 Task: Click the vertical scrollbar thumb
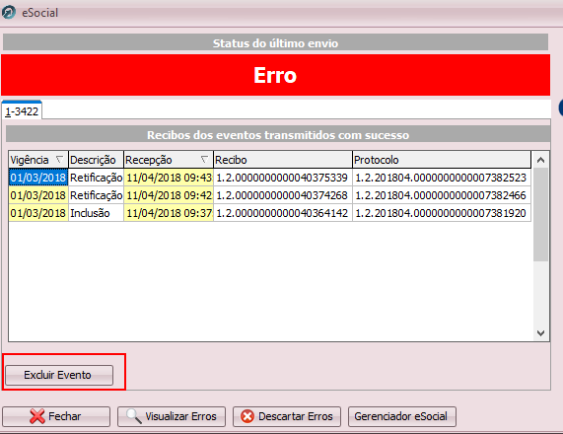540,214
